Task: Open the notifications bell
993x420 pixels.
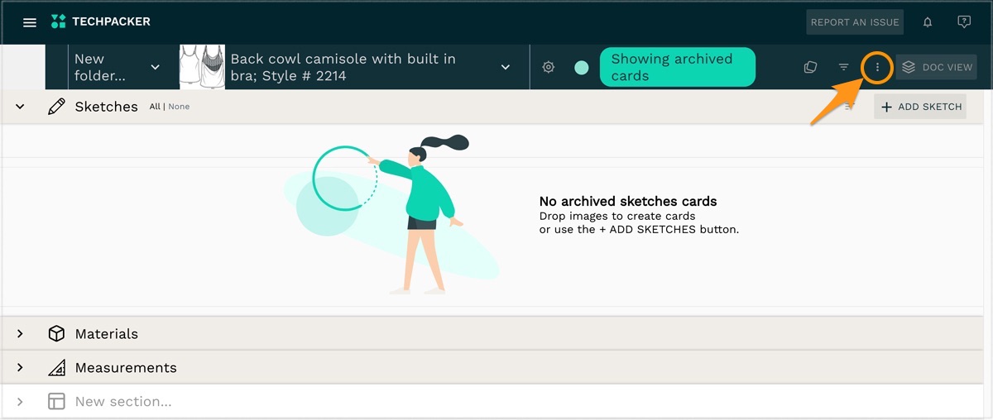Action: (x=928, y=22)
